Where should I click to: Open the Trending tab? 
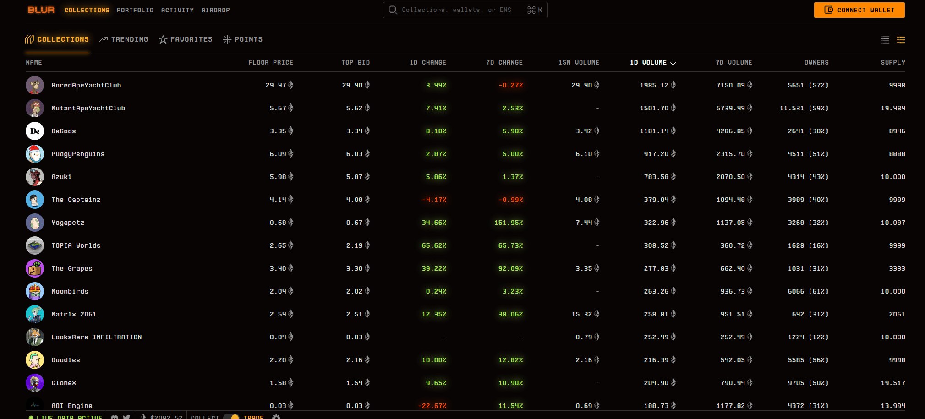124,39
